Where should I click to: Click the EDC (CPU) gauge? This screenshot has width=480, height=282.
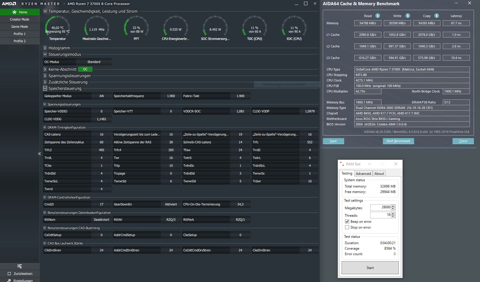(294, 28)
